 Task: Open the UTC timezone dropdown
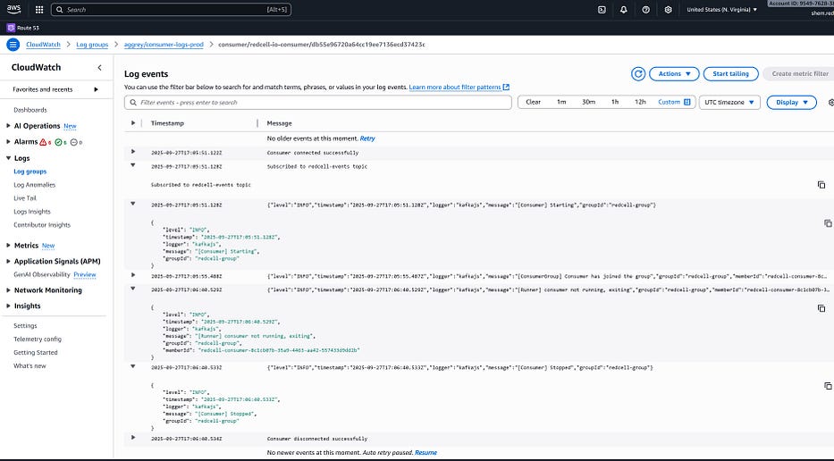(729, 102)
